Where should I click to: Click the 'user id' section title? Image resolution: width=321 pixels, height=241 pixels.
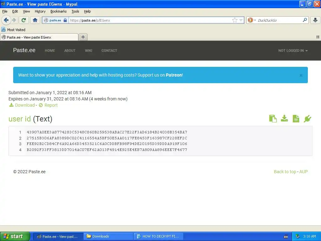[x=19, y=119]
